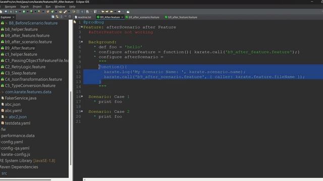Open the Debug button dropdown arrow
The image size is (323, 181).
point(20,12)
